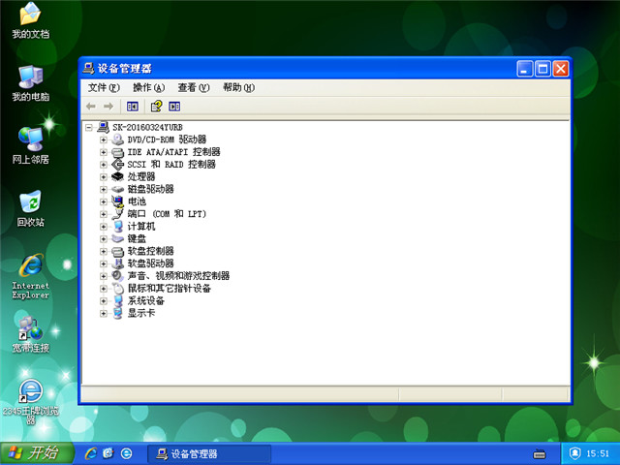Toggle the console tree pane toolbar icon

coord(133,107)
